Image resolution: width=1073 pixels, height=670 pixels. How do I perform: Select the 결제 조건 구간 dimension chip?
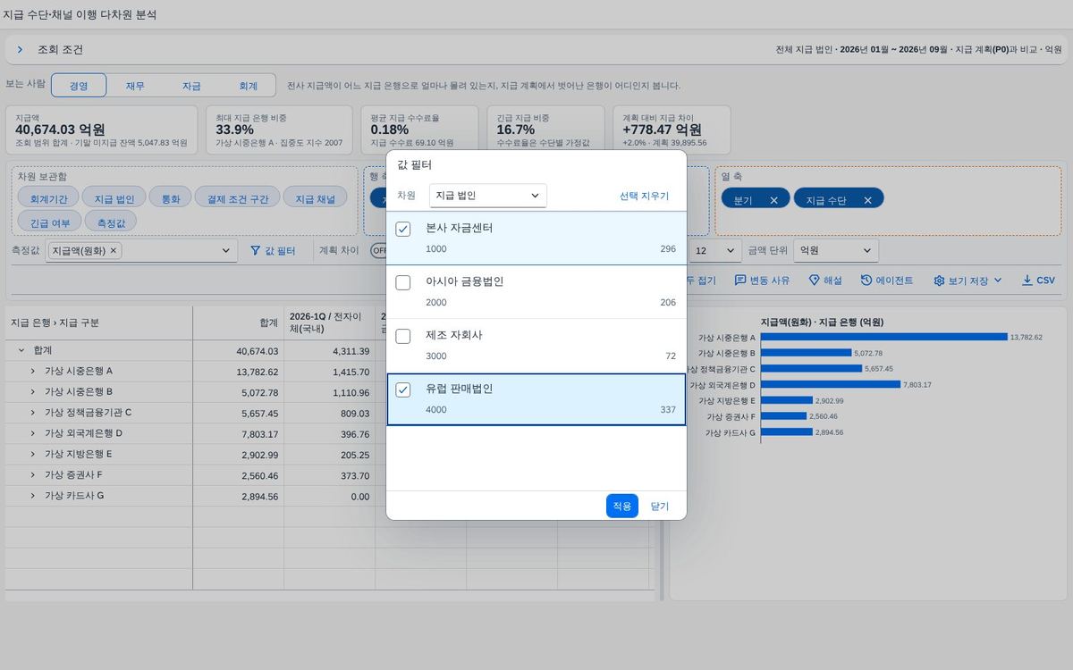tap(238, 198)
